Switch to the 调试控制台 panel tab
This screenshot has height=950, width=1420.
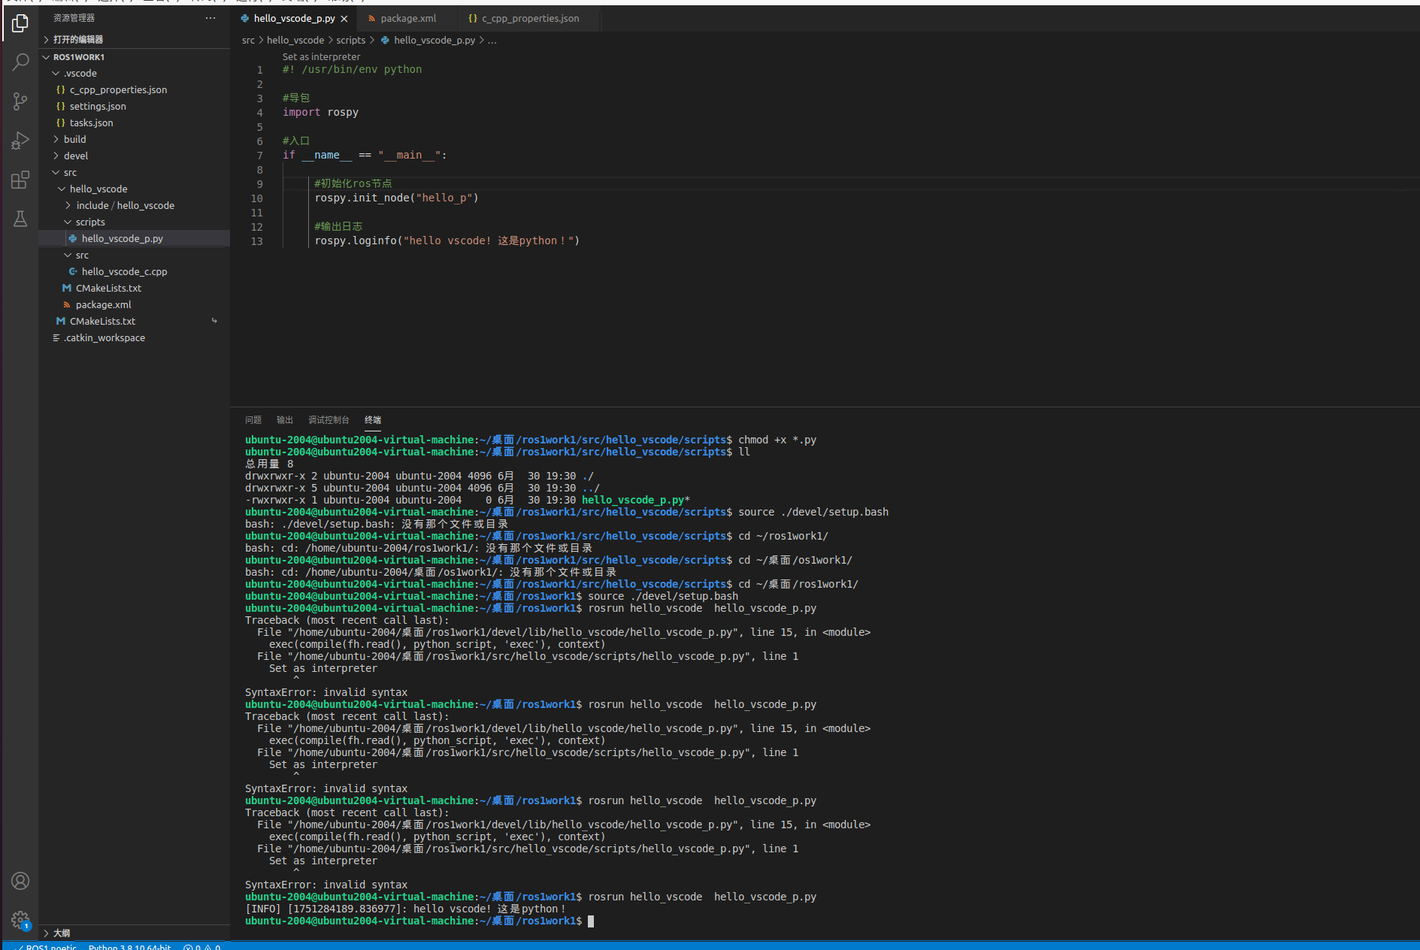329,420
